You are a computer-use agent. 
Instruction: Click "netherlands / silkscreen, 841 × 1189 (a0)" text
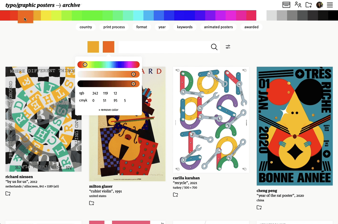tap(32, 186)
